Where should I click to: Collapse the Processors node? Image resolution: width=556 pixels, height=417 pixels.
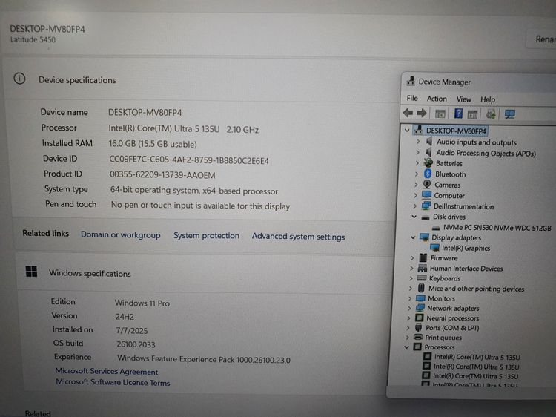click(x=407, y=347)
